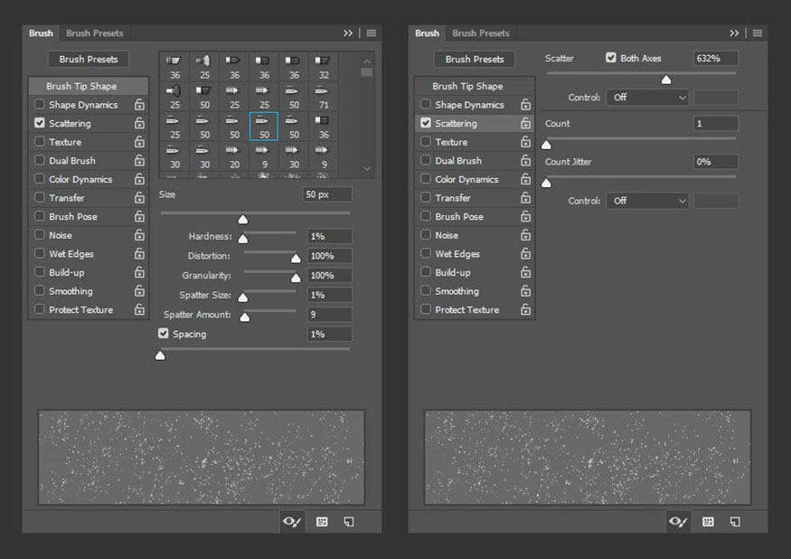Switch to Brush Presets tab in right panel
Screen dimensions: 791x559
click(481, 33)
